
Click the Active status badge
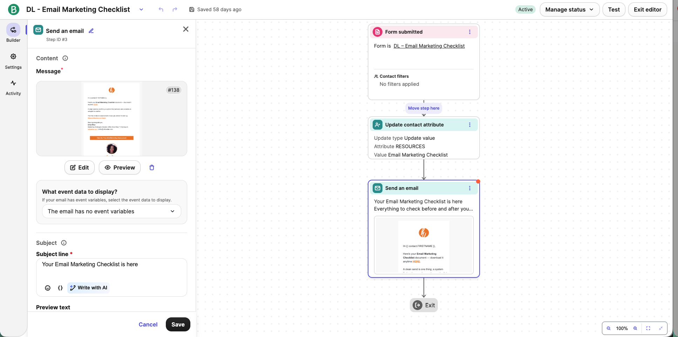coord(526,9)
